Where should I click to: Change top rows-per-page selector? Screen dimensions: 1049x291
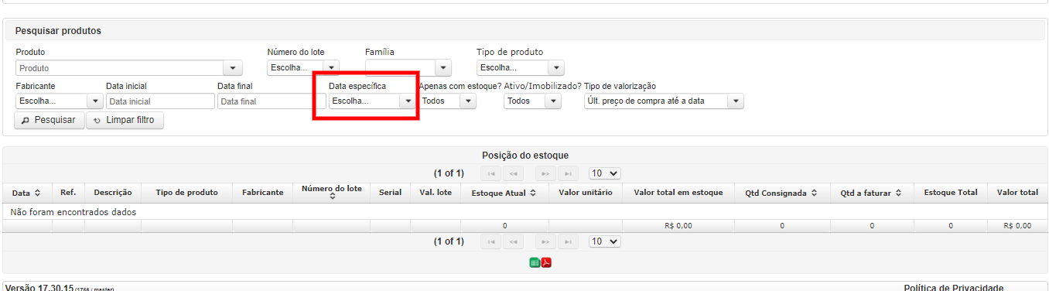click(x=605, y=174)
